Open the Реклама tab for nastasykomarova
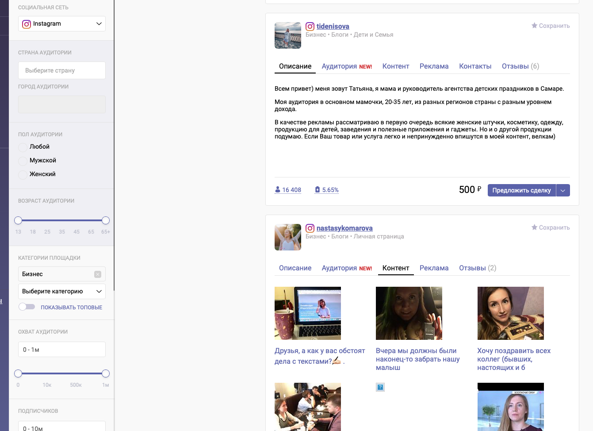Viewport: 593px width, 431px height. [434, 268]
